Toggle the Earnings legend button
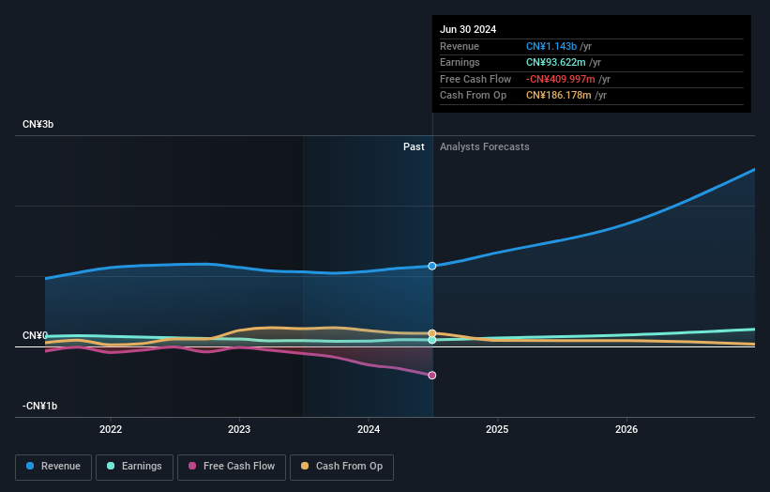Screen dimensions: 770x492 pyautogui.click(x=134, y=467)
